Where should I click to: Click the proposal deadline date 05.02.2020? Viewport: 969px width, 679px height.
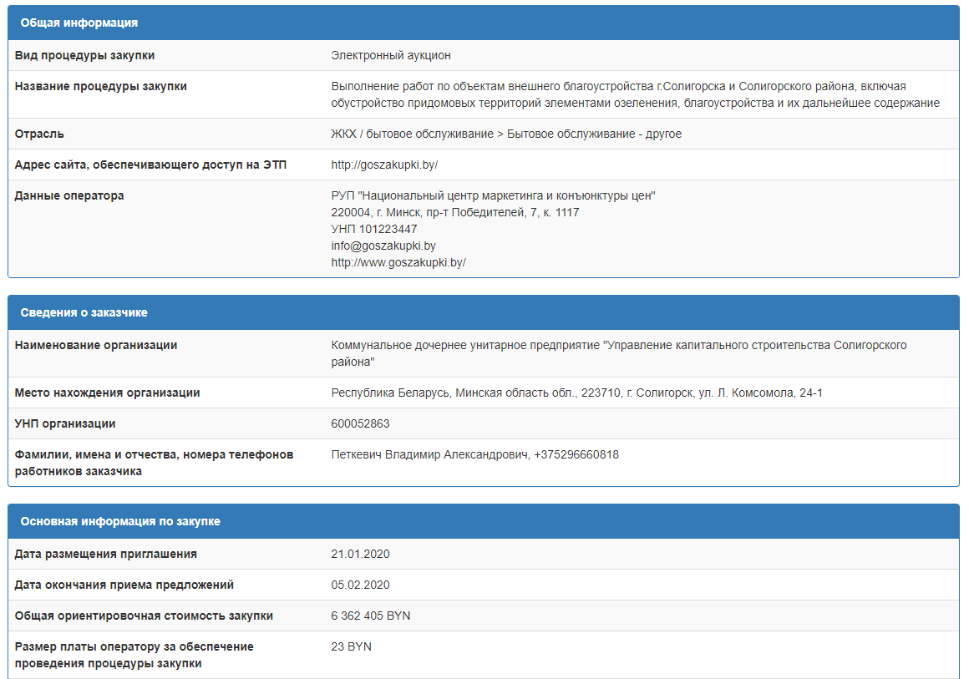point(361,585)
